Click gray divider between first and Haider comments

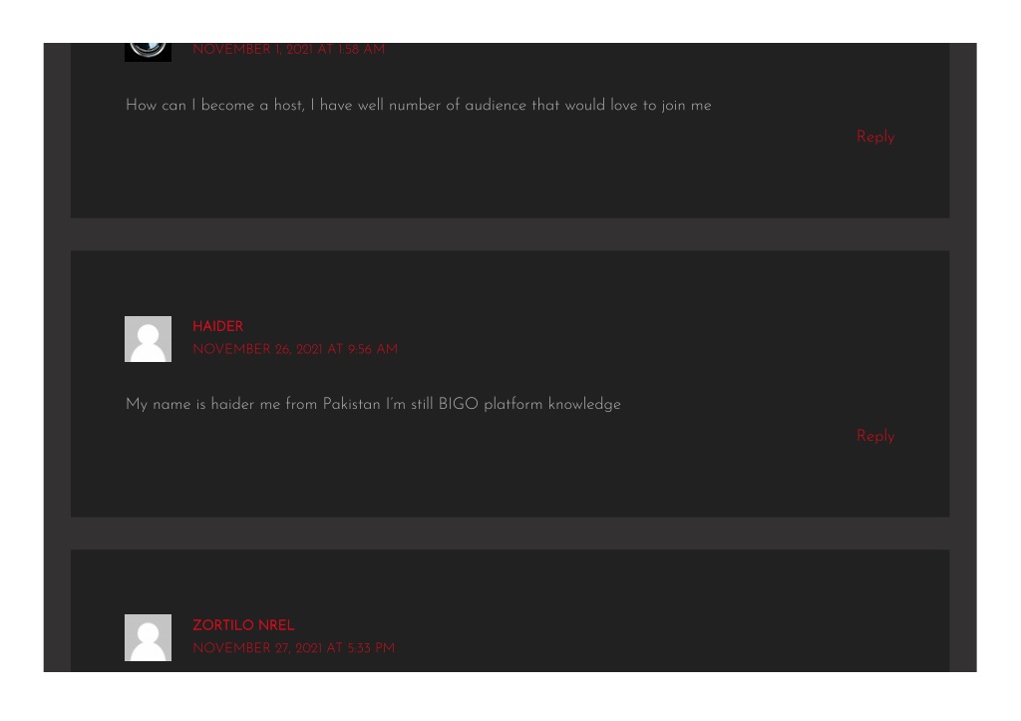(510, 234)
